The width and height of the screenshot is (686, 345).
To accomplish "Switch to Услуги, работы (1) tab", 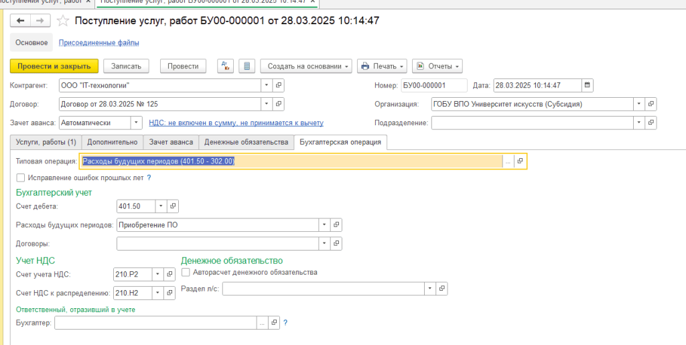I will (46, 142).
